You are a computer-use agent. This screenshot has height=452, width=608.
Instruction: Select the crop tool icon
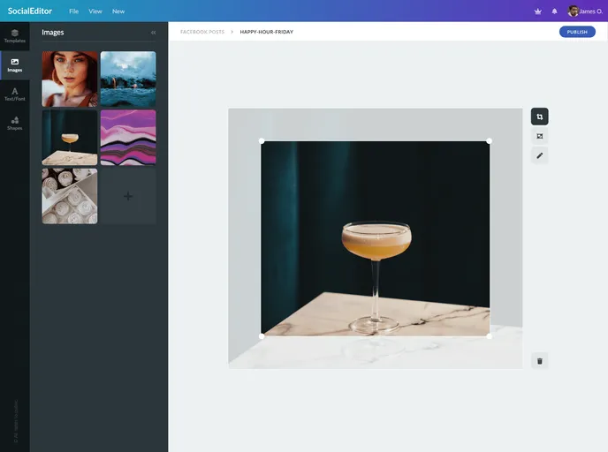[539, 117]
